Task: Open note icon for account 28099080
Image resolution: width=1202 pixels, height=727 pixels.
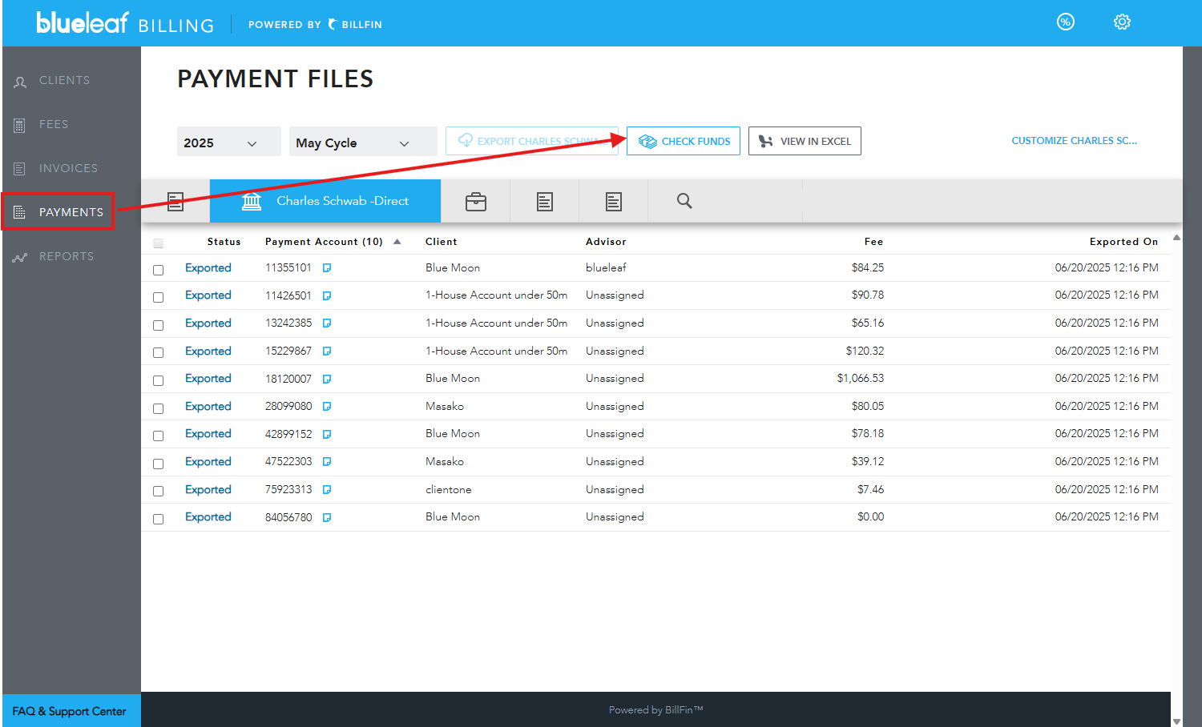Action: (327, 407)
